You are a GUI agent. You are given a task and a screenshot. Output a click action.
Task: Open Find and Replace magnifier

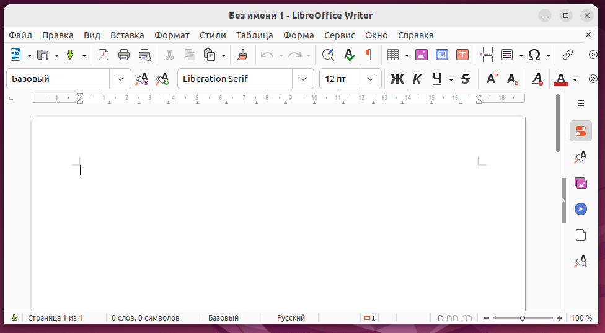(328, 55)
